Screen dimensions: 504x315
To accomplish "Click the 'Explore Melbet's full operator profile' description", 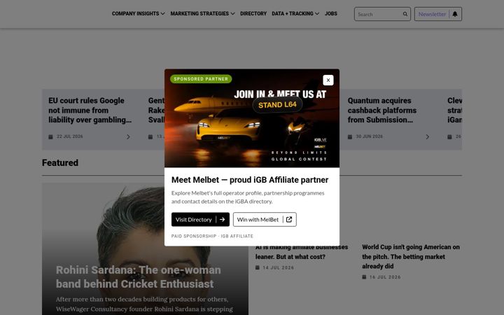I will click(248, 197).
